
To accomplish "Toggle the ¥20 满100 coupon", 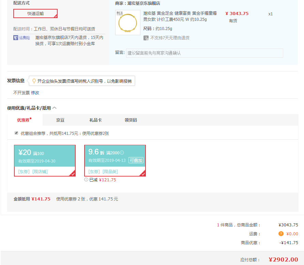I will (45, 161).
